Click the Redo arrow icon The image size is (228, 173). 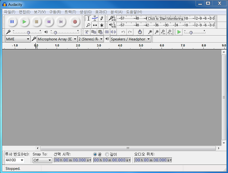coord(130,32)
